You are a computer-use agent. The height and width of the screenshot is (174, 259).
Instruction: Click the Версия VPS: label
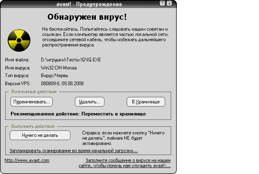point(18,84)
